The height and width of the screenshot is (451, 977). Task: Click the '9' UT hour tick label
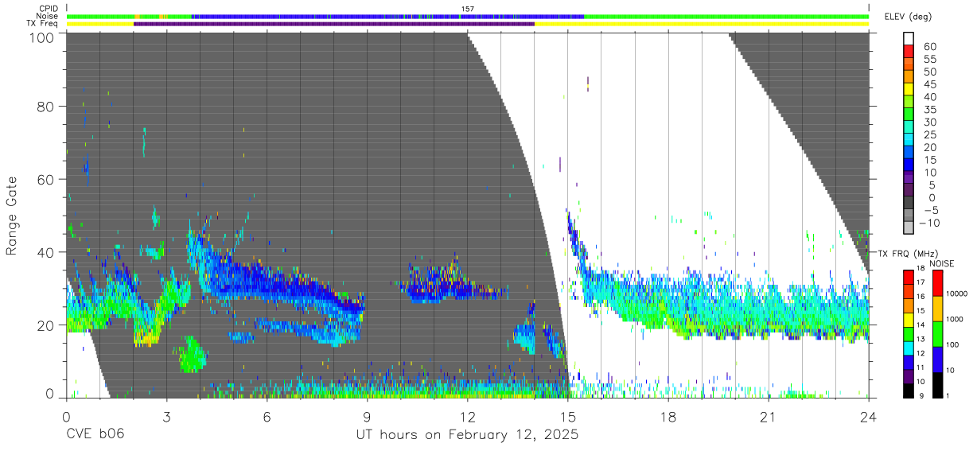(x=367, y=418)
